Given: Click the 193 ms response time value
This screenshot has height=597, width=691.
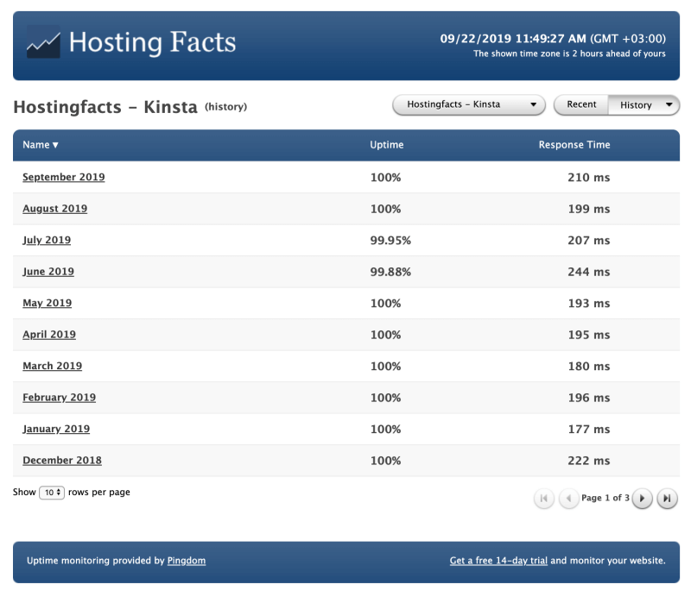Looking at the screenshot, I should [x=589, y=304].
